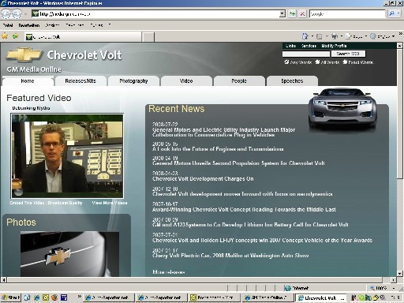The height and width of the screenshot is (303, 404).
Task: Click the More releases link
Action: click(x=169, y=272)
